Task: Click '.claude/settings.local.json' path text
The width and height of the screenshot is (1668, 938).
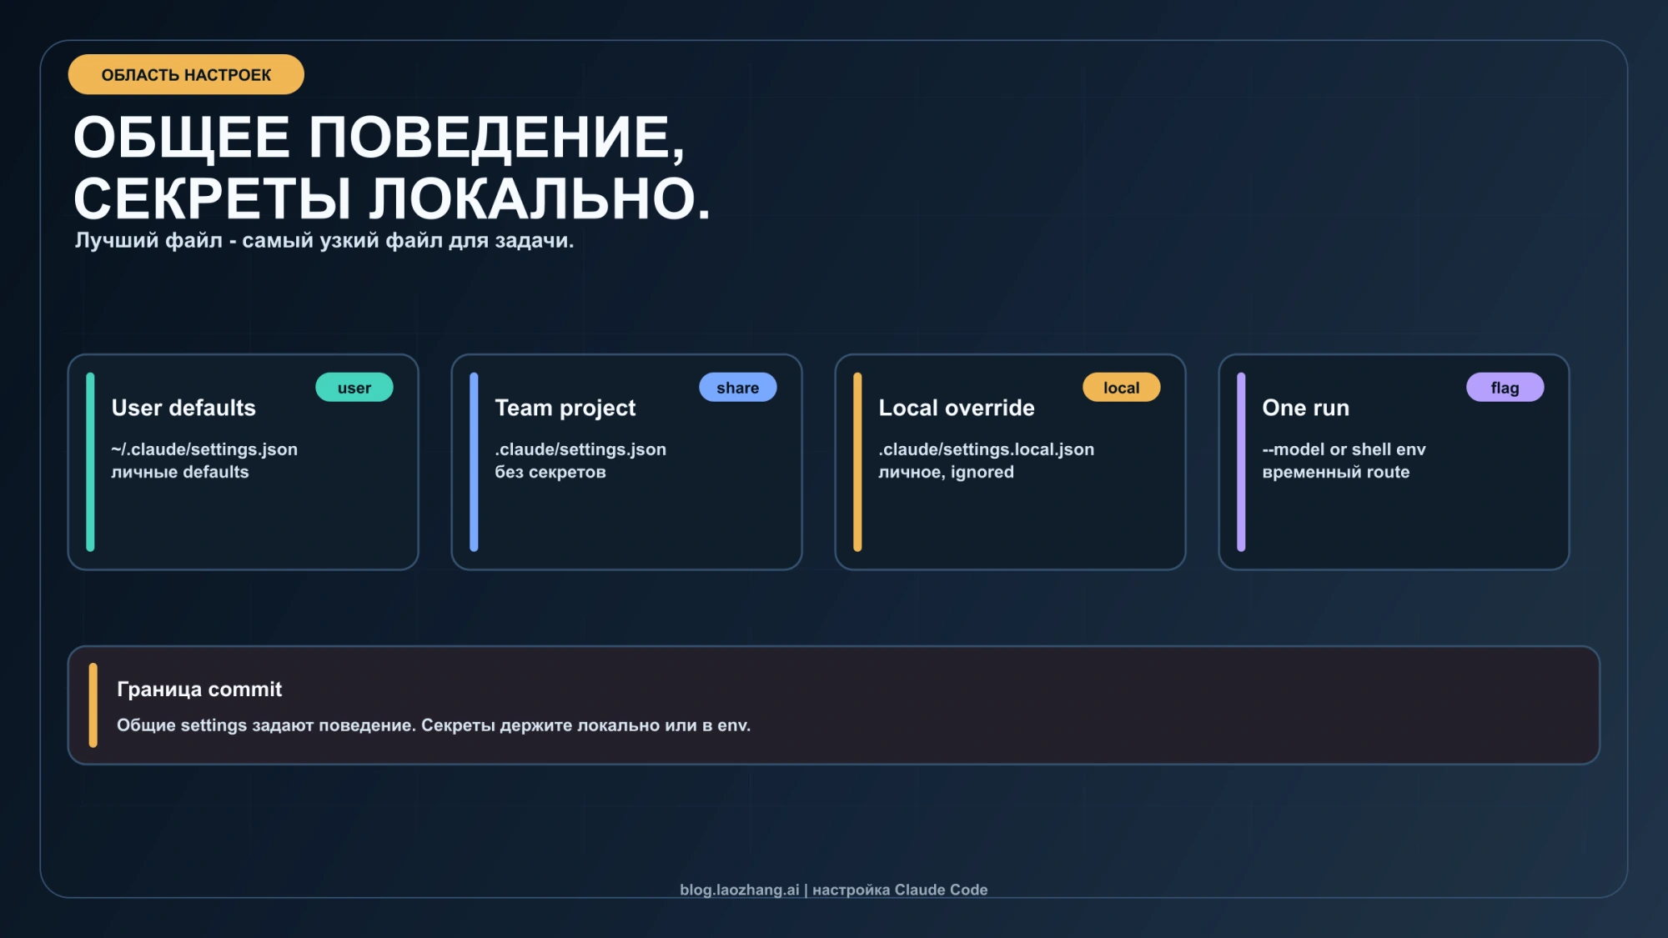Action: point(986,449)
